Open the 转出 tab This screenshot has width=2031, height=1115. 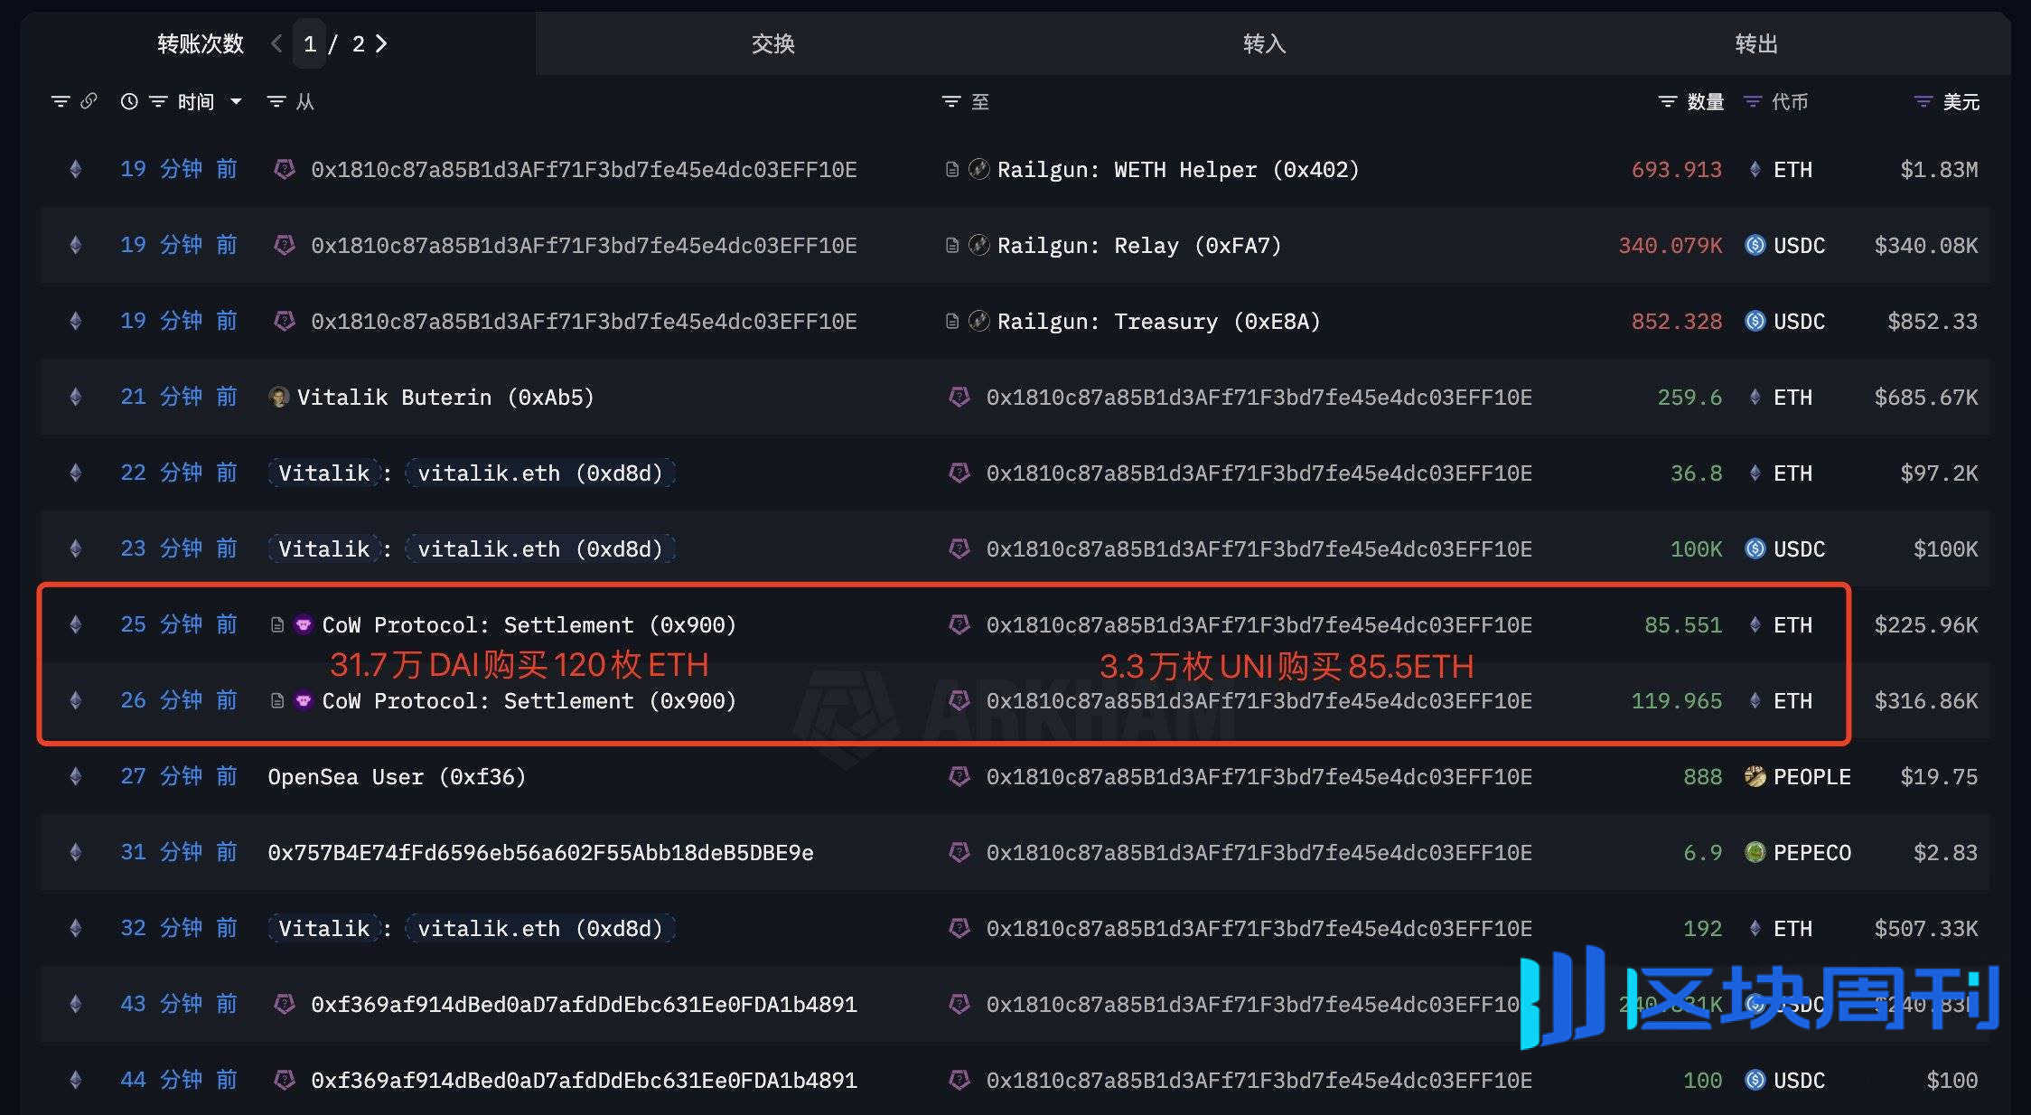click(x=1756, y=43)
